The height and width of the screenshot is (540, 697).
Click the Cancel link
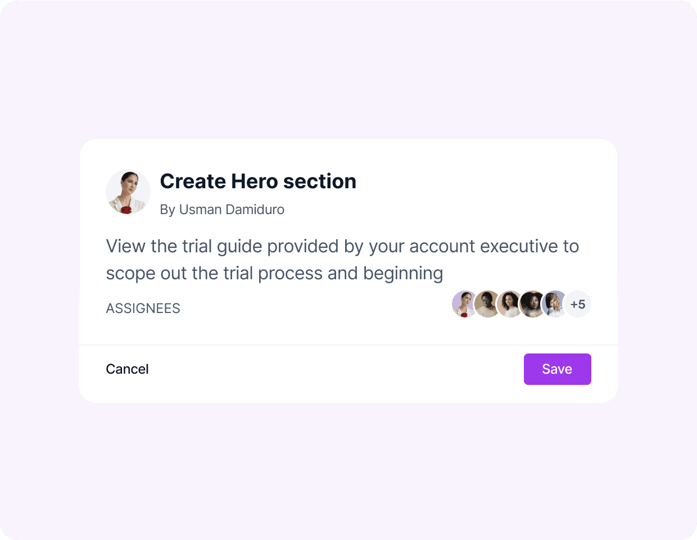click(127, 369)
